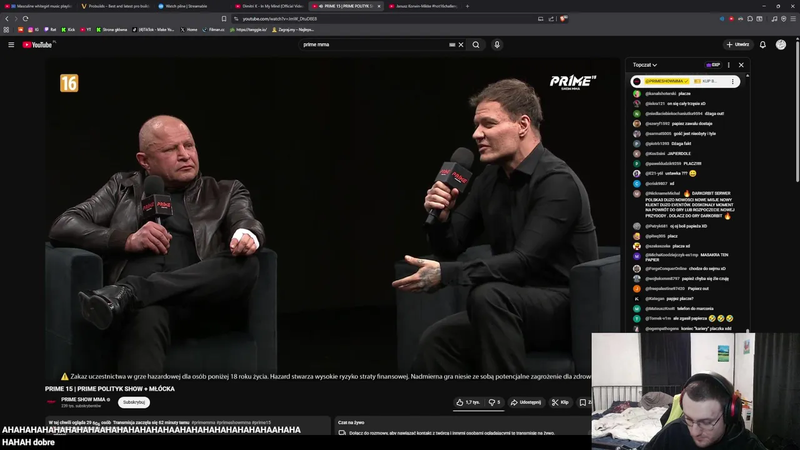The height and width of the screenshot is (450, 800).
Task: Open the #prime15 hashtag link
Action: click(261, 422)
